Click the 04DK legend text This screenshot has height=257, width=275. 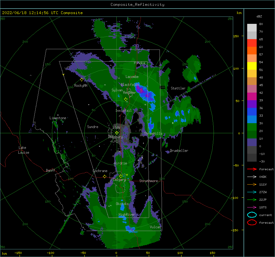pyautogui.click(x=263, y=177)
